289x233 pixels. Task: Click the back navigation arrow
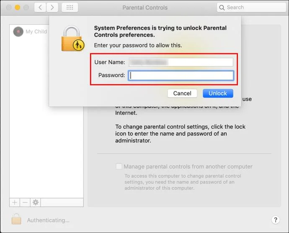(40, 8)
